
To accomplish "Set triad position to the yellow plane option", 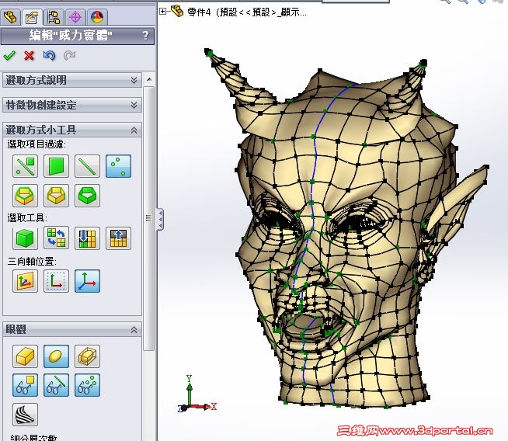I will 26,281.
